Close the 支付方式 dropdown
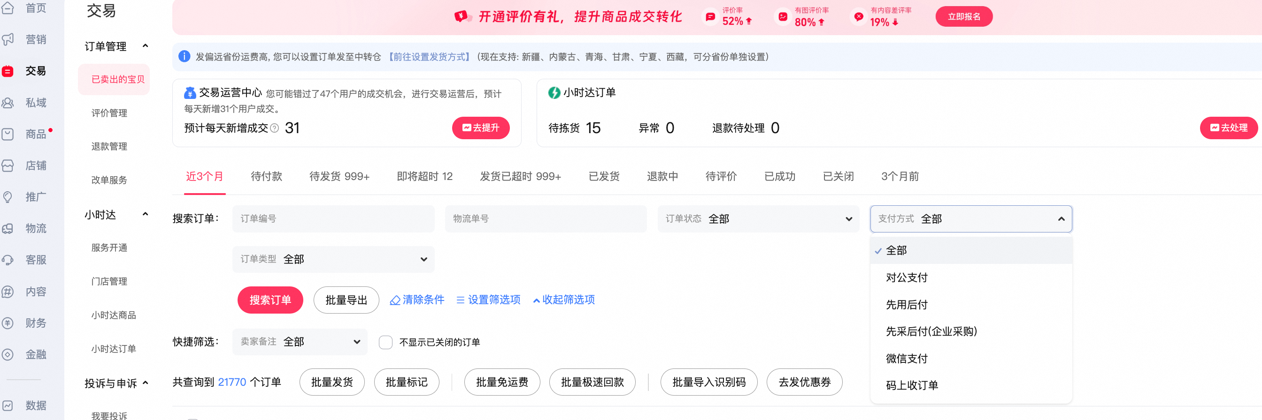Image resolution: width=1262 pixels, height=420 pixels. point(971,218)
